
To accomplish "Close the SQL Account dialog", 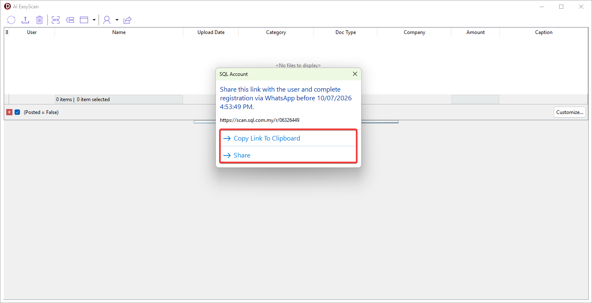I will (x=355, y=74).
